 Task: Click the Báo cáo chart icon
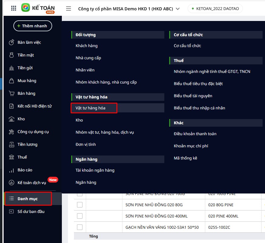[x=12, y=170]
